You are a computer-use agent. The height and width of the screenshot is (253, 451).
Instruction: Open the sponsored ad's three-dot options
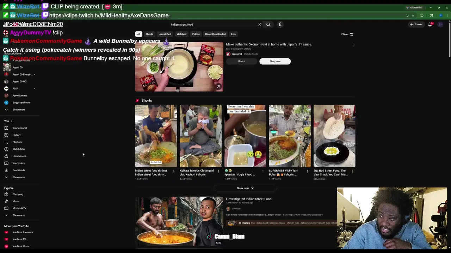pyautogui.click(x=354, y=44)
